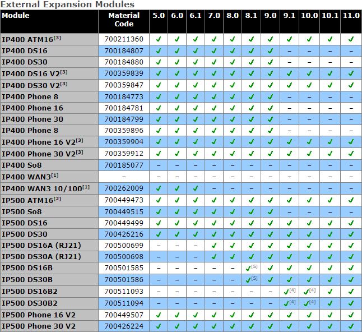This screenshot has height=332, width=362.
Task: Click the IP500 DS30B2 module name
Action: pos(30,303)
